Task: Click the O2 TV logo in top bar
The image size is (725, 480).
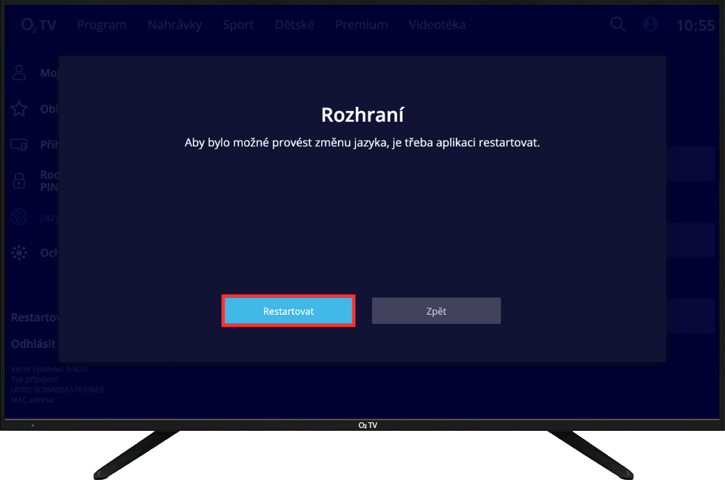Action: (x=38, y=25)
